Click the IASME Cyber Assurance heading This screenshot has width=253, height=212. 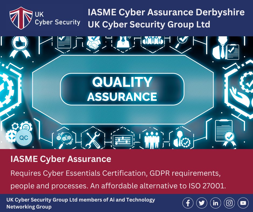tap(61, 159)
